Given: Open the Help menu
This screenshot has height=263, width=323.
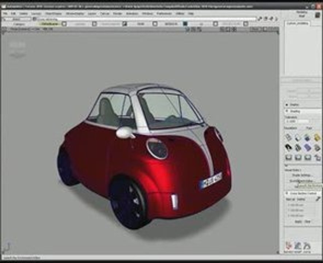Looking at the screenshot, I should point(191,14).
